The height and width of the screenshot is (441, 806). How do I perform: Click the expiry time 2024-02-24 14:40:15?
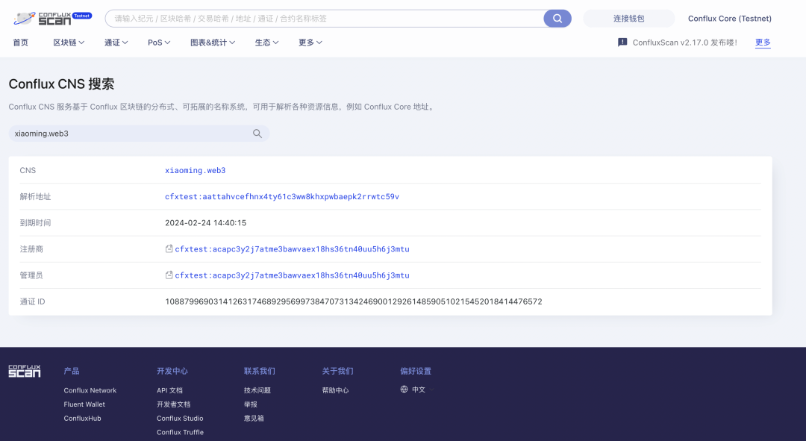click(206, 222)
